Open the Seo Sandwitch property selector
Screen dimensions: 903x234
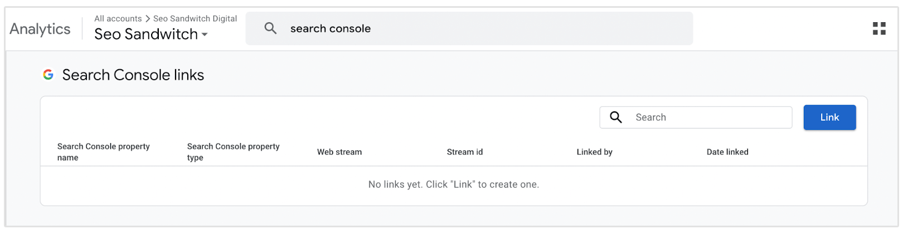pos(146,34)
